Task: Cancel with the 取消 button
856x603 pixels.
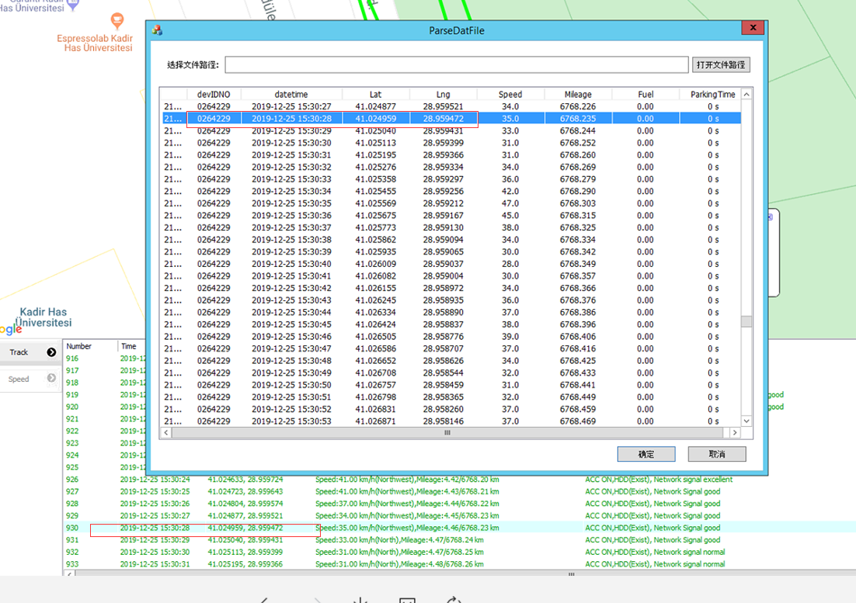Action: [717, 454]
